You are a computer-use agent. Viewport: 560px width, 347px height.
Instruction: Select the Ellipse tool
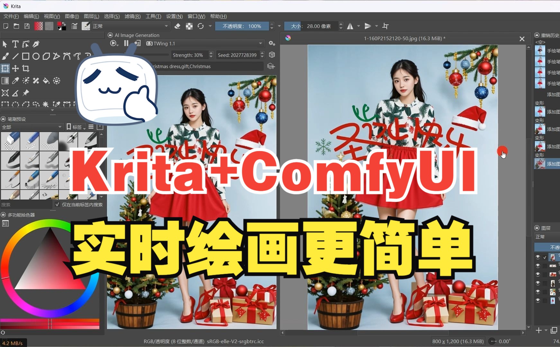pos(36,56)
